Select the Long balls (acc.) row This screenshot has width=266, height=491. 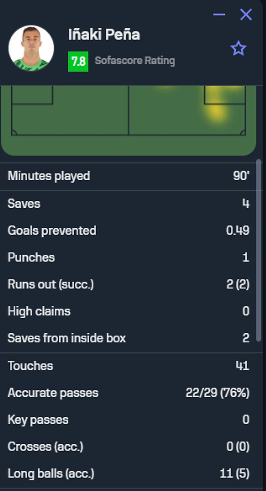tap(128, 474)
